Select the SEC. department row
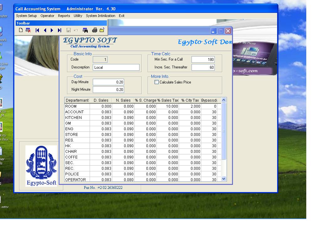 coord(143,163)
